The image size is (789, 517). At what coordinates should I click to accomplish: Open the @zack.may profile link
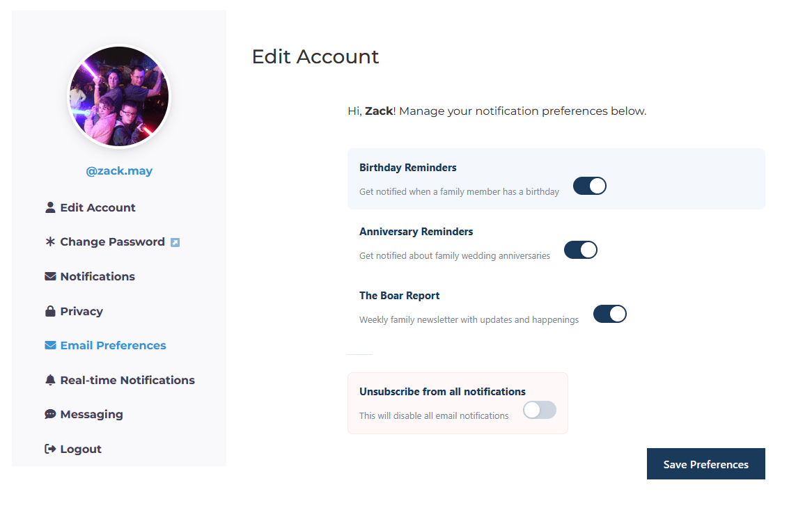coord(119,170)
